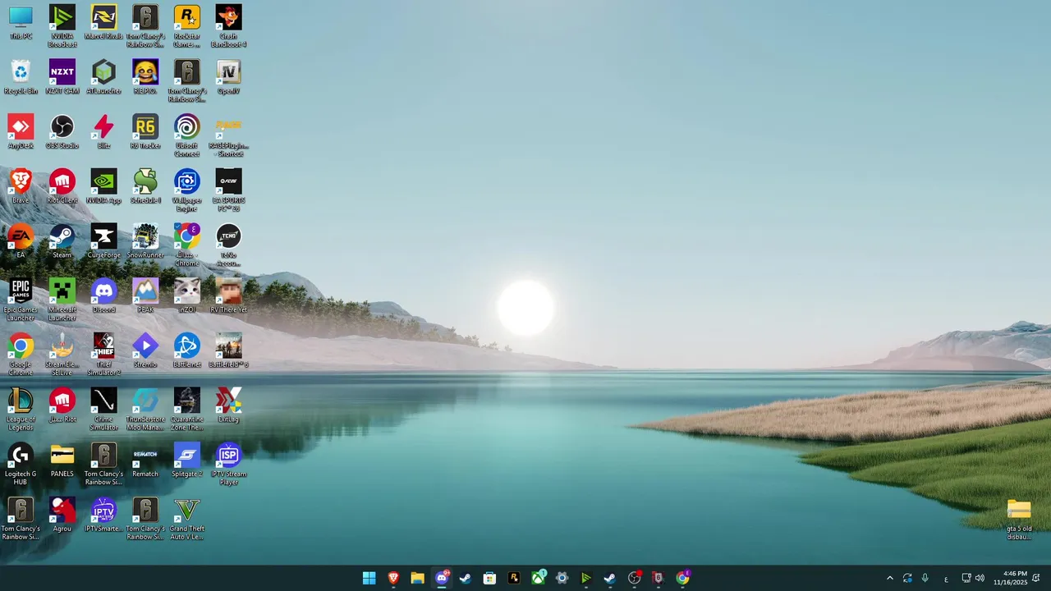Open the Brave desktop shortcut
The height and width of the screenshot is (591, 1051).
click(21, 187)
